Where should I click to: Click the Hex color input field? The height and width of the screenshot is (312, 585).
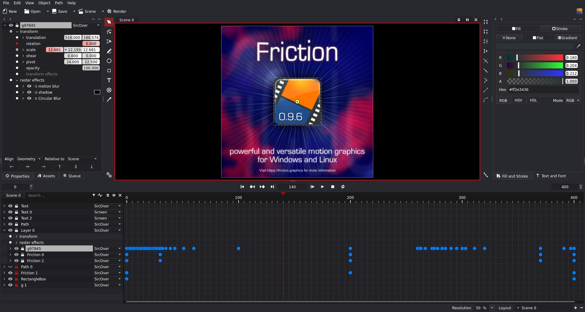[543, 89]
